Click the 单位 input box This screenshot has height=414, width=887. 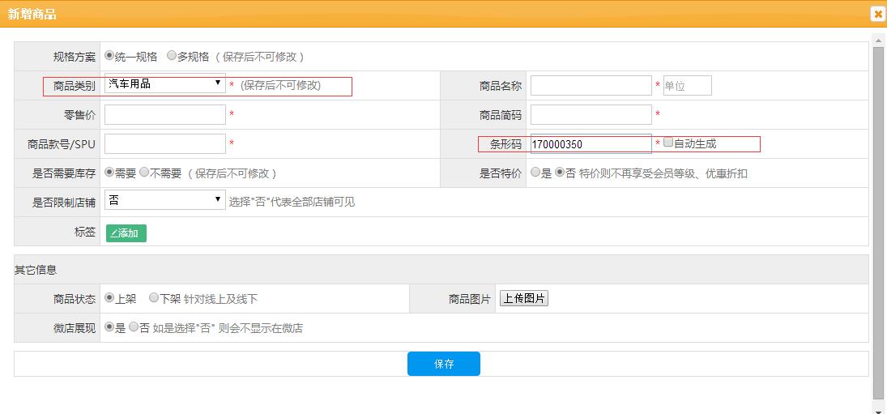coord(687,86)
